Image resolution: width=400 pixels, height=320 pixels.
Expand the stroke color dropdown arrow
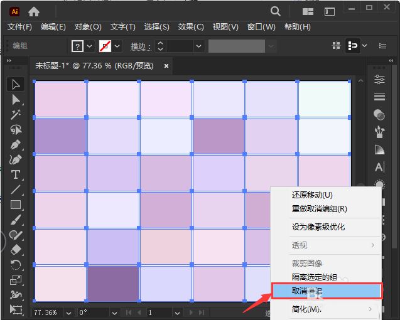click(117, 46)
